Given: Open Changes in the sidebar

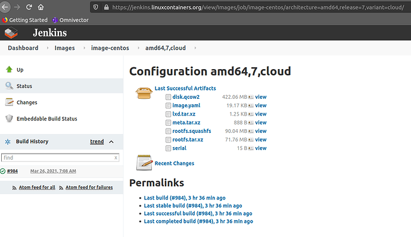Looking at the screenshot, I should click(x=27, y=102).
